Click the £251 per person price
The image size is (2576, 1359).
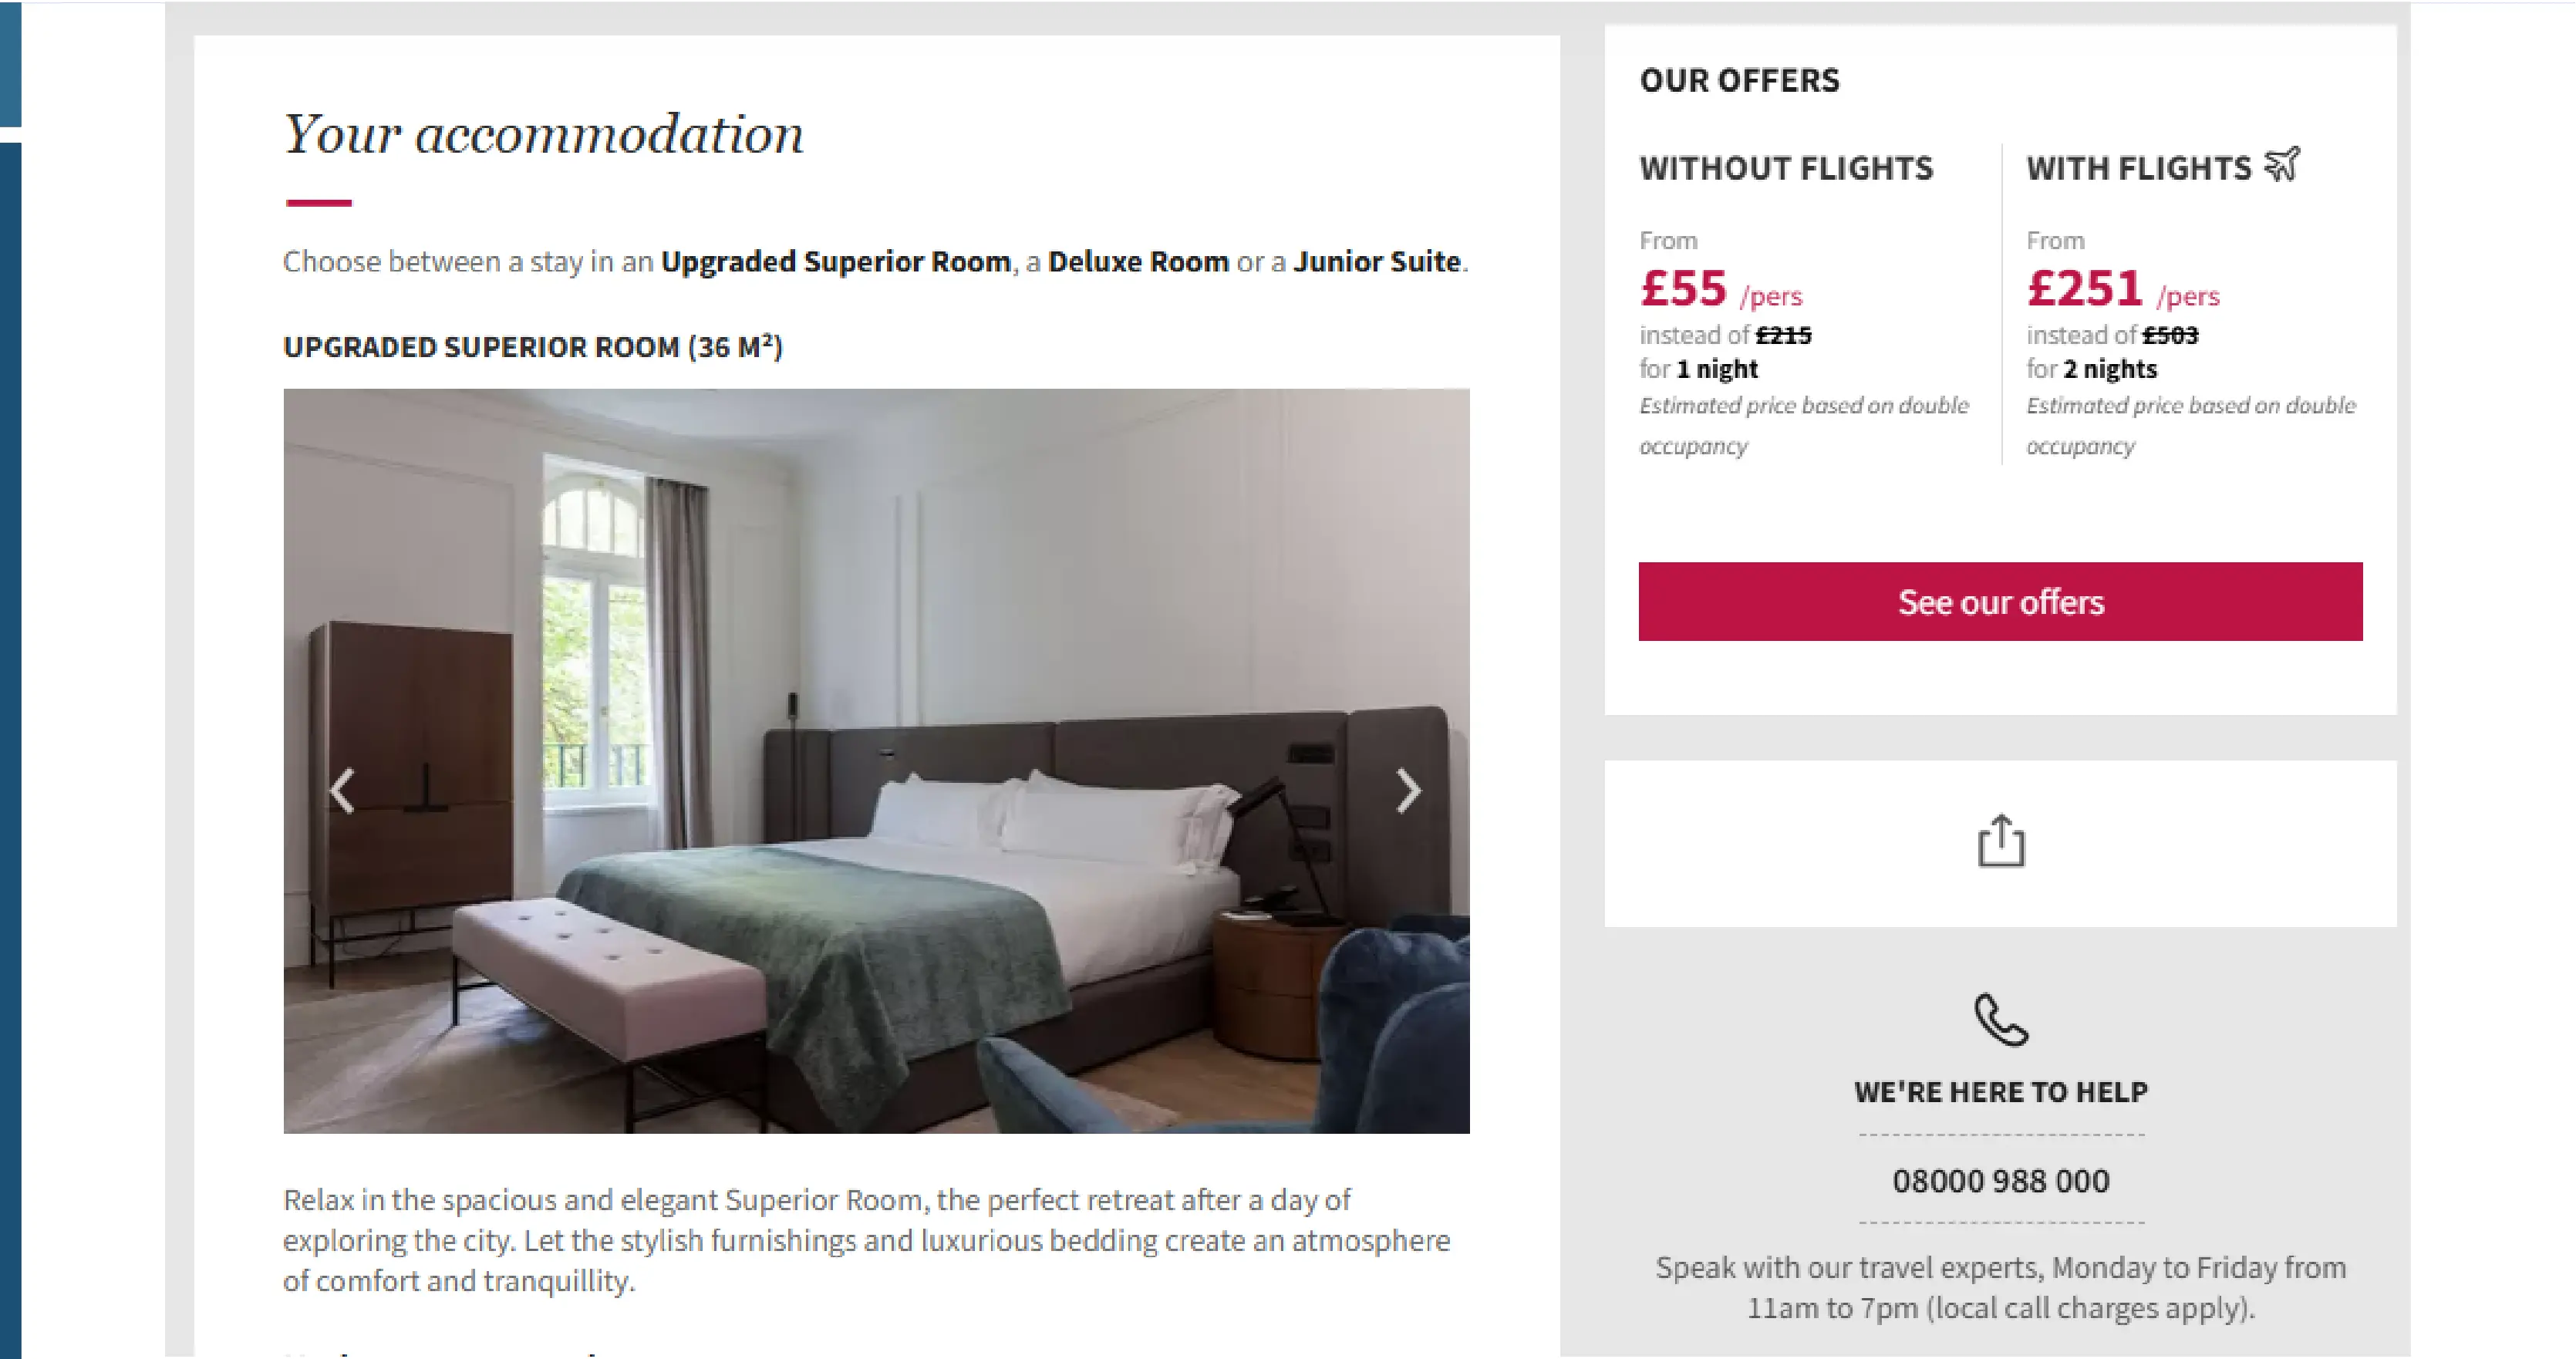click(x=2085, y=289)
